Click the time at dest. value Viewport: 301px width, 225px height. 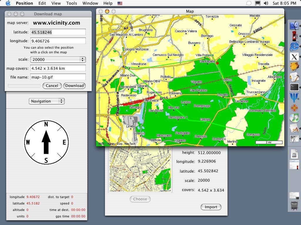(x=78, y=210)
